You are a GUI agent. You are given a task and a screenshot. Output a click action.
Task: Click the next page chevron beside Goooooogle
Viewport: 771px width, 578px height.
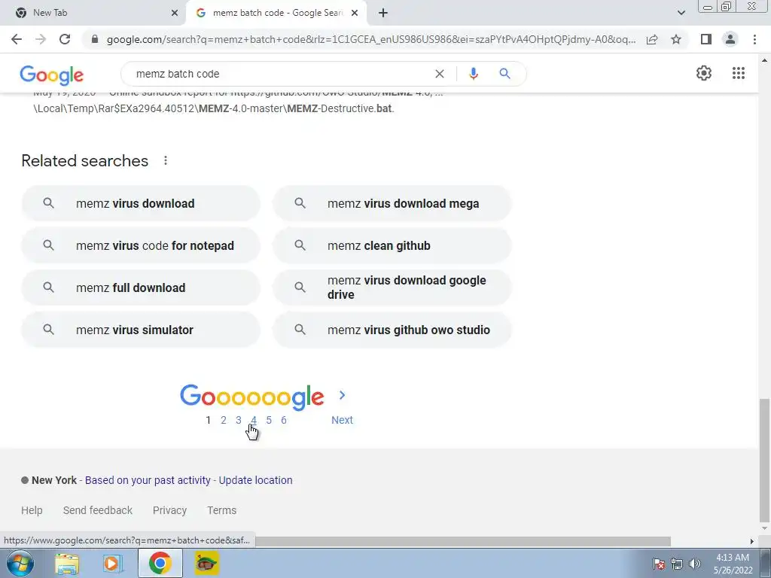(343, 395)
